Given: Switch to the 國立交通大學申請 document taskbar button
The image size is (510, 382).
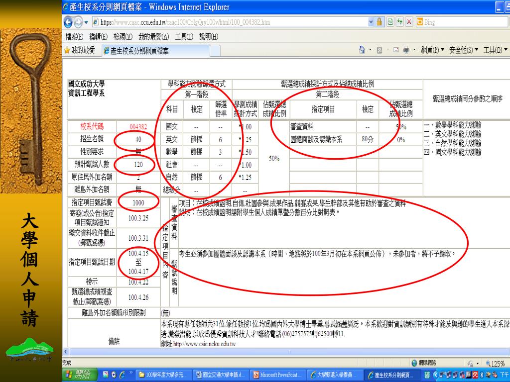Looking at the screenshot, I should [220, 375].
